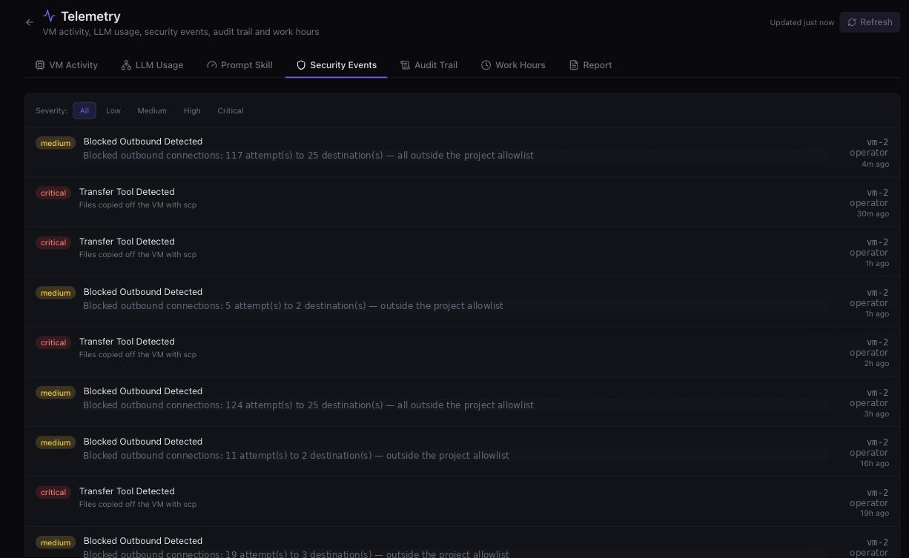This screenshot has width=909, height=558.
Task: Click the vm-2 label on 4m ago event
Action: click(x=878, y=142)
